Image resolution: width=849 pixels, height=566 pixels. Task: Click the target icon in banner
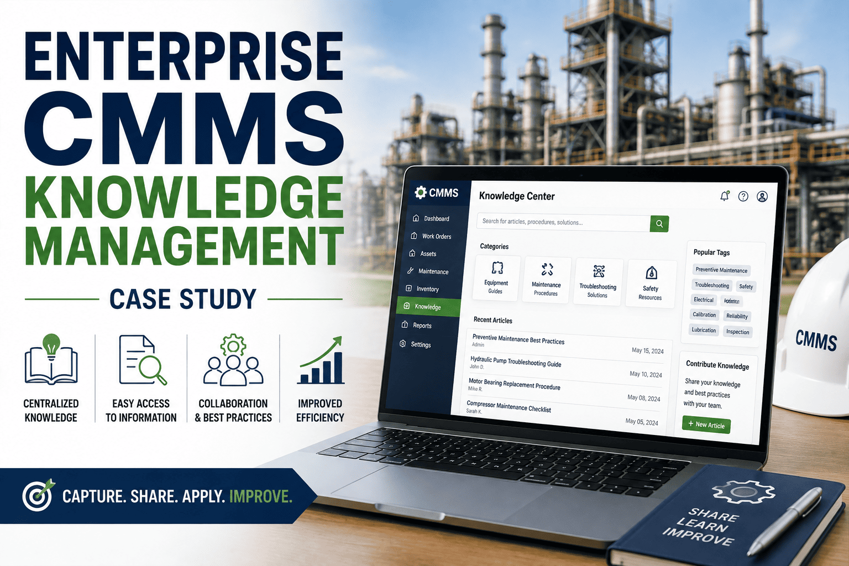pyautogui.click(x=38, y=495)
